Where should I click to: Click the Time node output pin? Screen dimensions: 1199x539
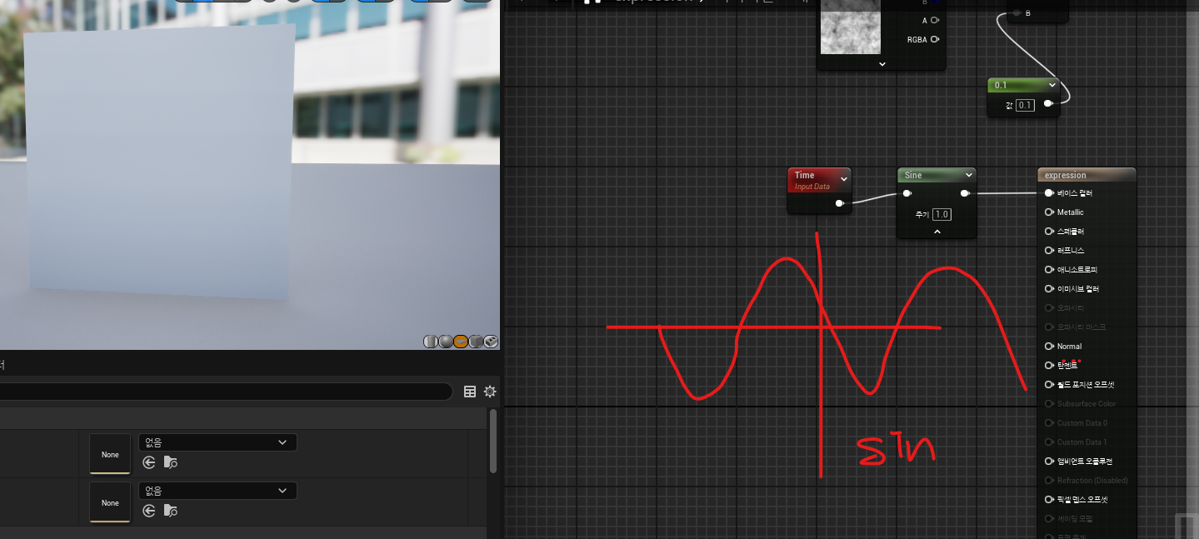(x=840, y=203)
